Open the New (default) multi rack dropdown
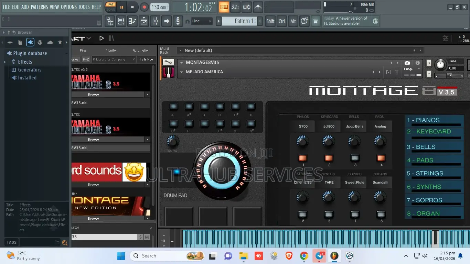Image resolution: width=470 pixels, height=264 pixels. 180,51
